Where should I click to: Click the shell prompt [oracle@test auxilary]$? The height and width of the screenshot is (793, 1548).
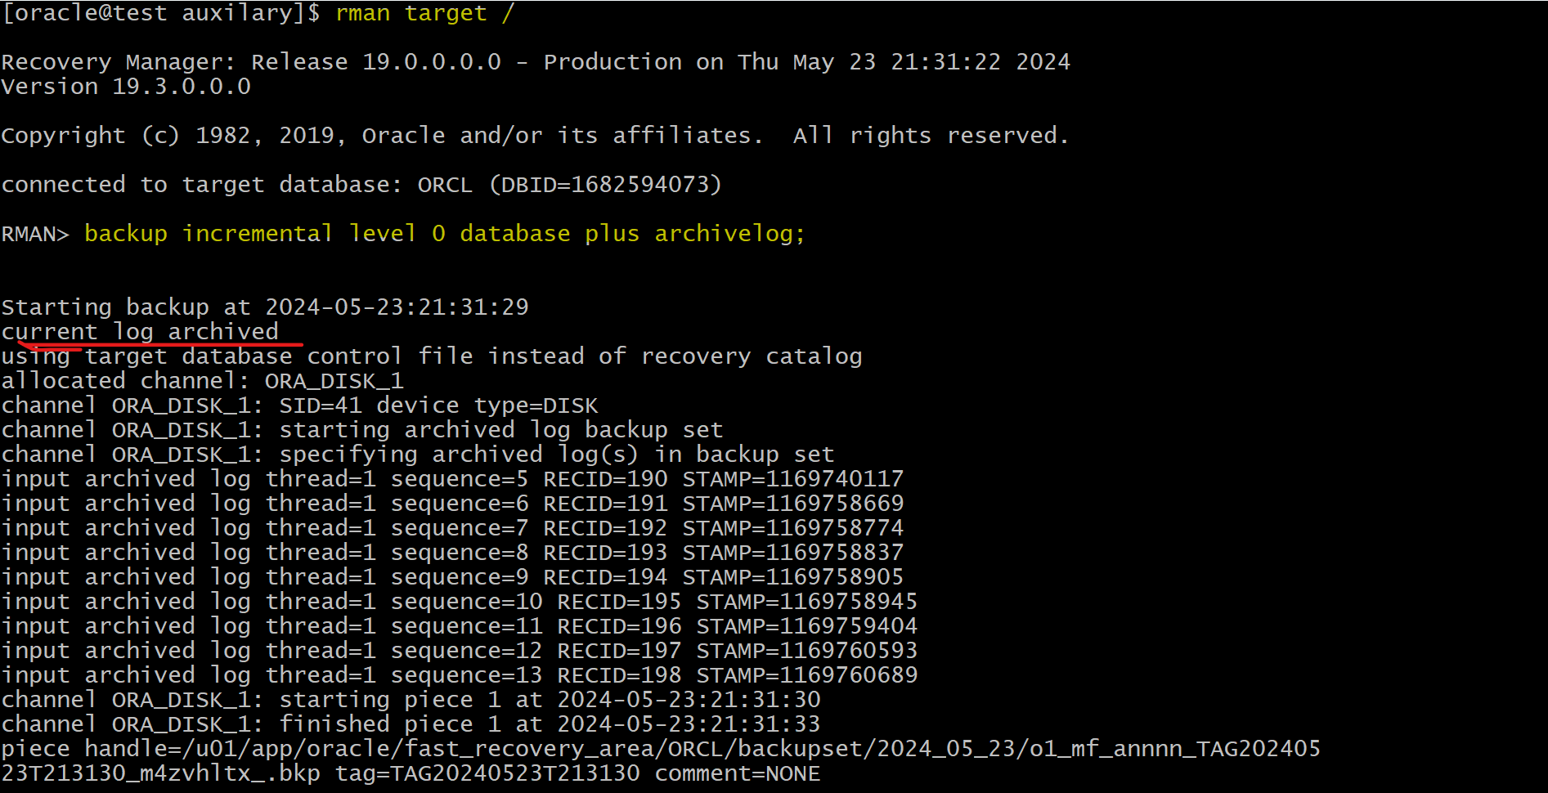[x=161, y=14]
